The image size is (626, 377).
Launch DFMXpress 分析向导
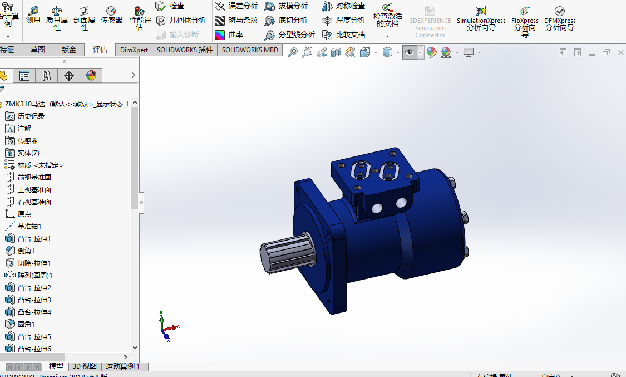click(560, 18)
